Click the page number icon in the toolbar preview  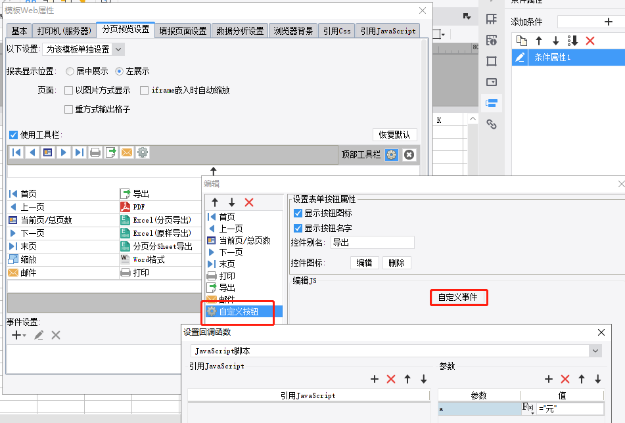48,152
